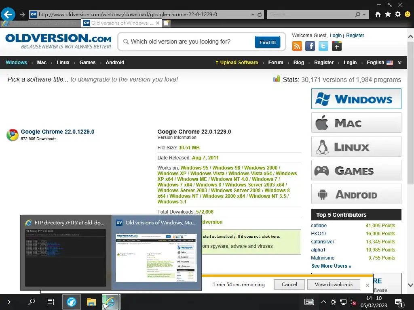Open Forum in the nav bar
This screenshot has width=414, height=310.
point(276,63)
